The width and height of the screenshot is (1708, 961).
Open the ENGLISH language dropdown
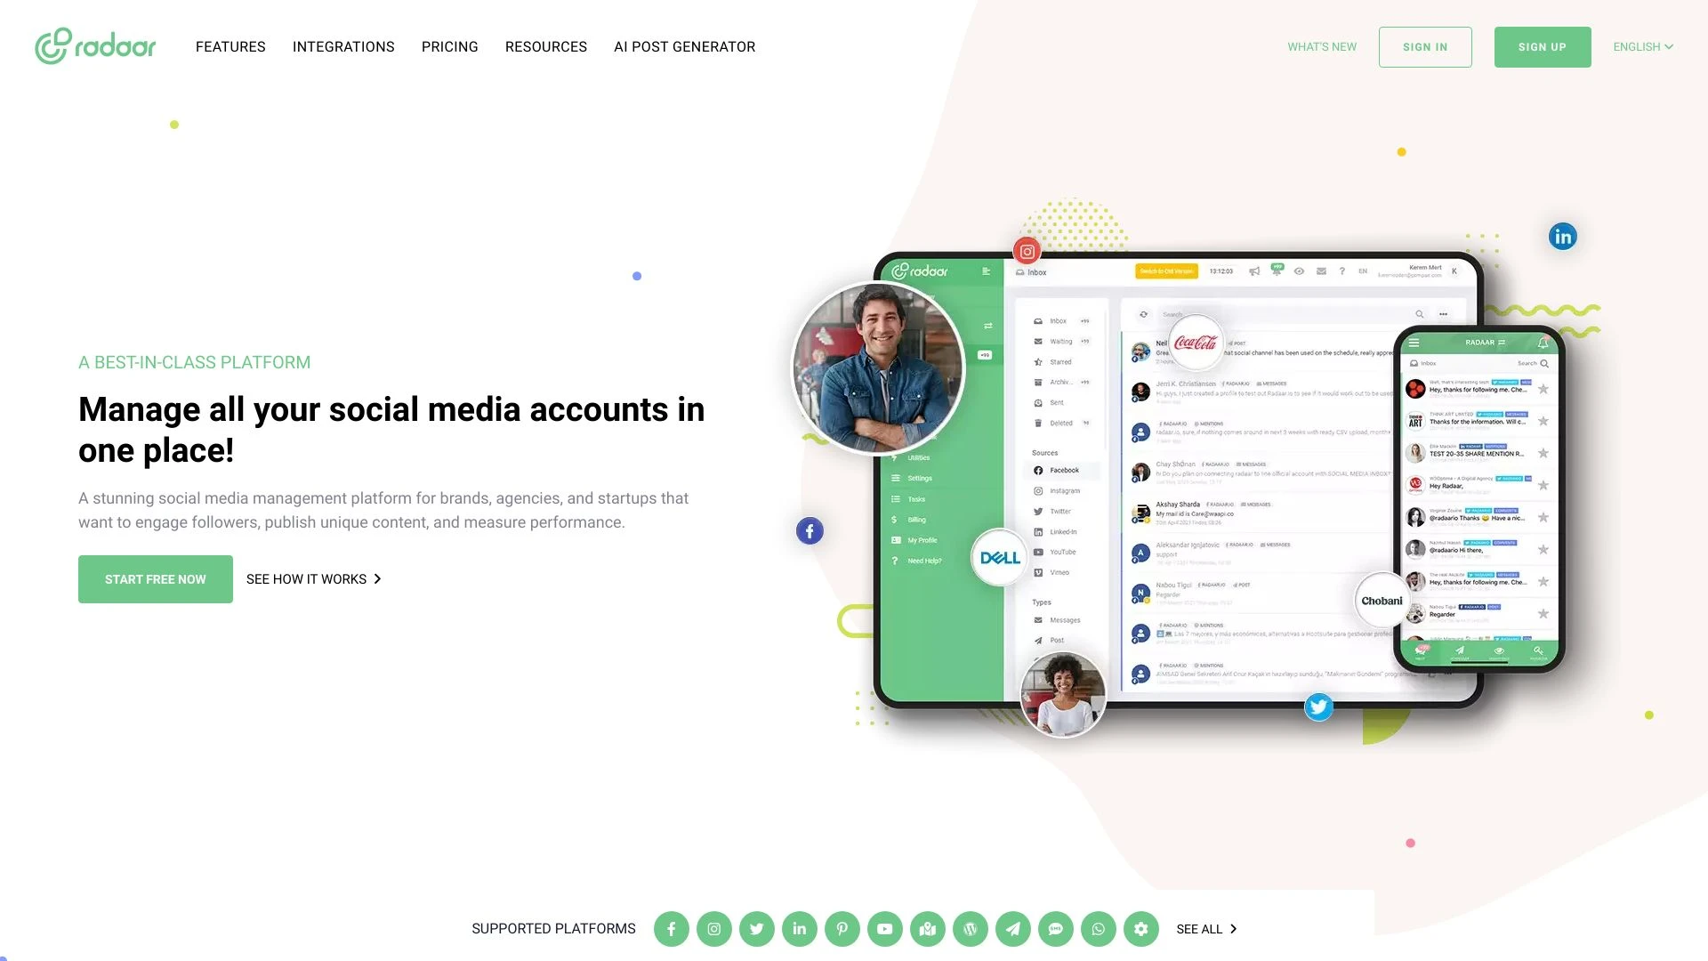tap(1643, 45)
